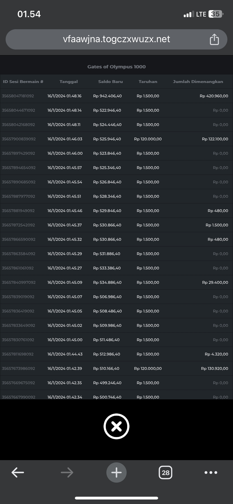Image resolution: width=233 pixels, height=504 pixels.
Task: Tap the Gates of Olympus 1000 title
Action: pos(116,67)
